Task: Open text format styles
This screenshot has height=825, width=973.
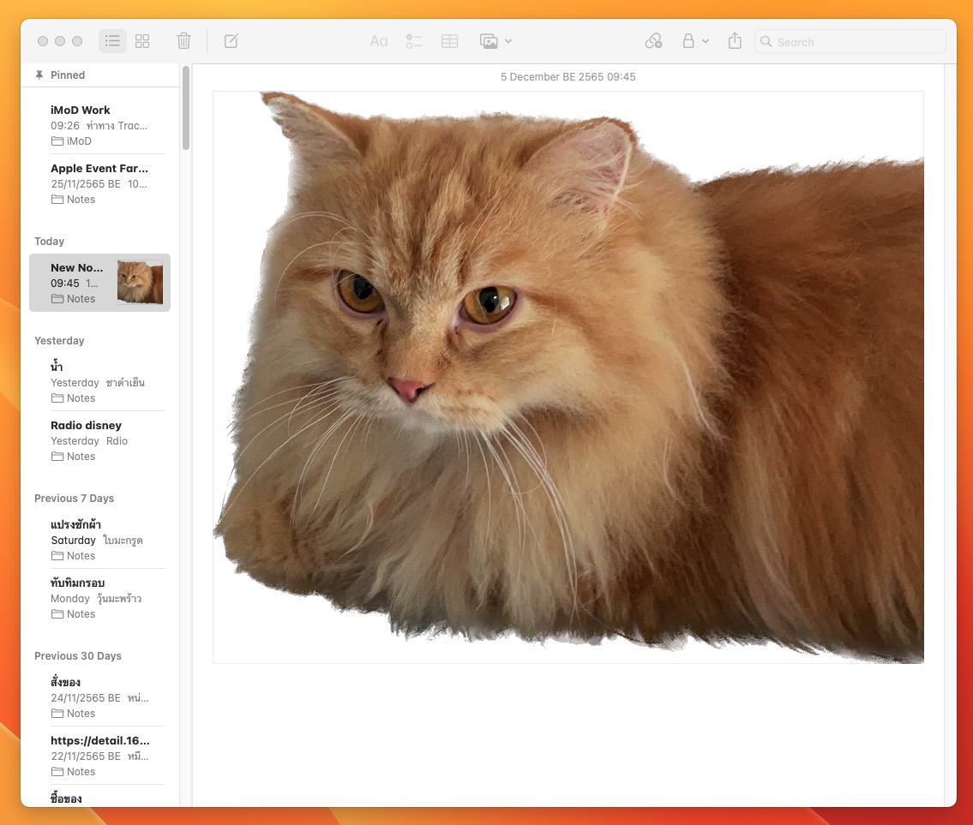Action: [x=378, y=41]
